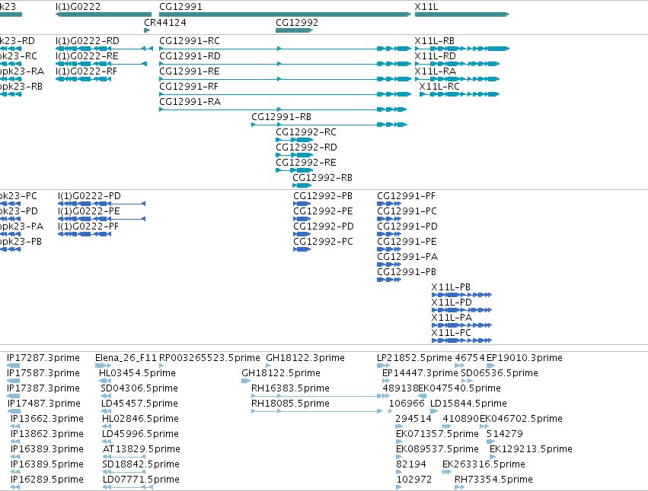Click polypeptide CG12992-PE

point(302,219)
